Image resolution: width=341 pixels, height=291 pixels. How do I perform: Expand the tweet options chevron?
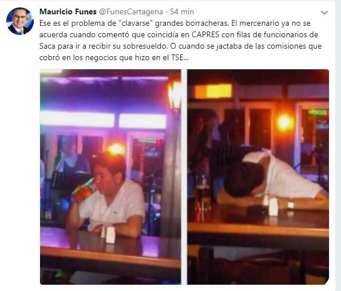(324, 13)
